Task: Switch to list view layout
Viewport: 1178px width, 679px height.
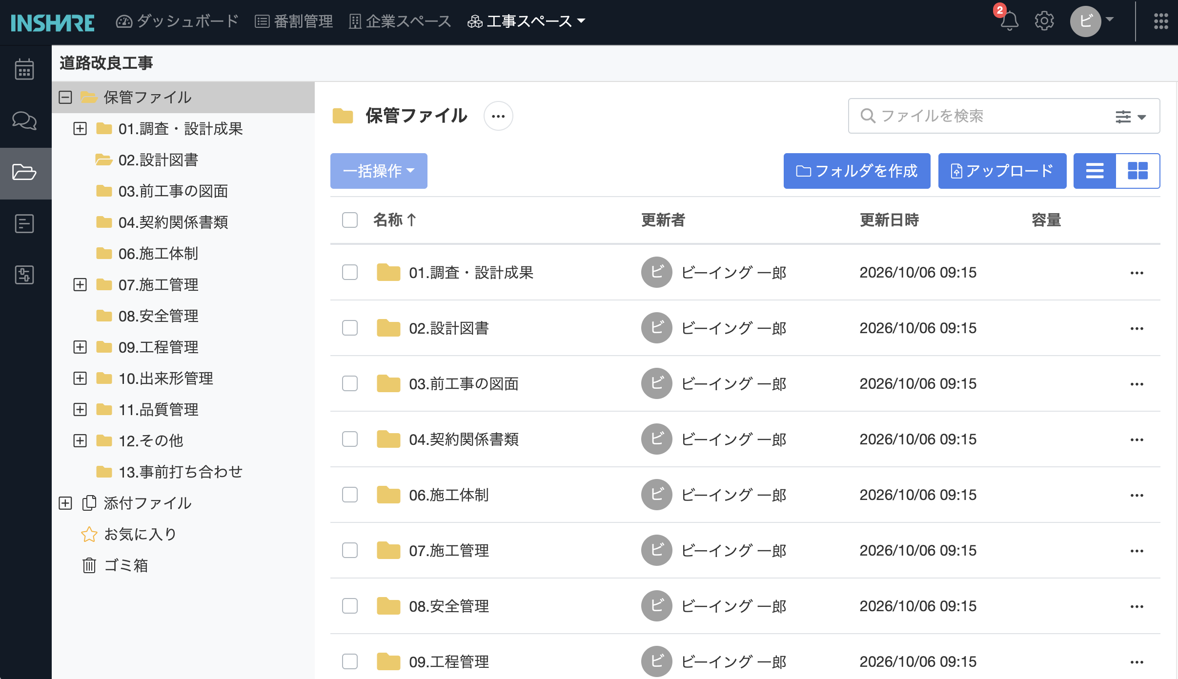Action: point(1095,171)
